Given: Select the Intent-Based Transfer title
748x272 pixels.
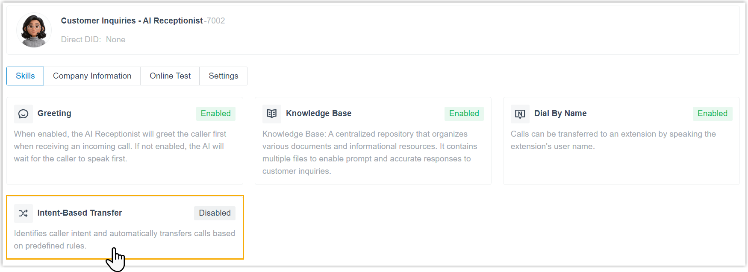Looking at the screenshot, I should tap(80, 213).
